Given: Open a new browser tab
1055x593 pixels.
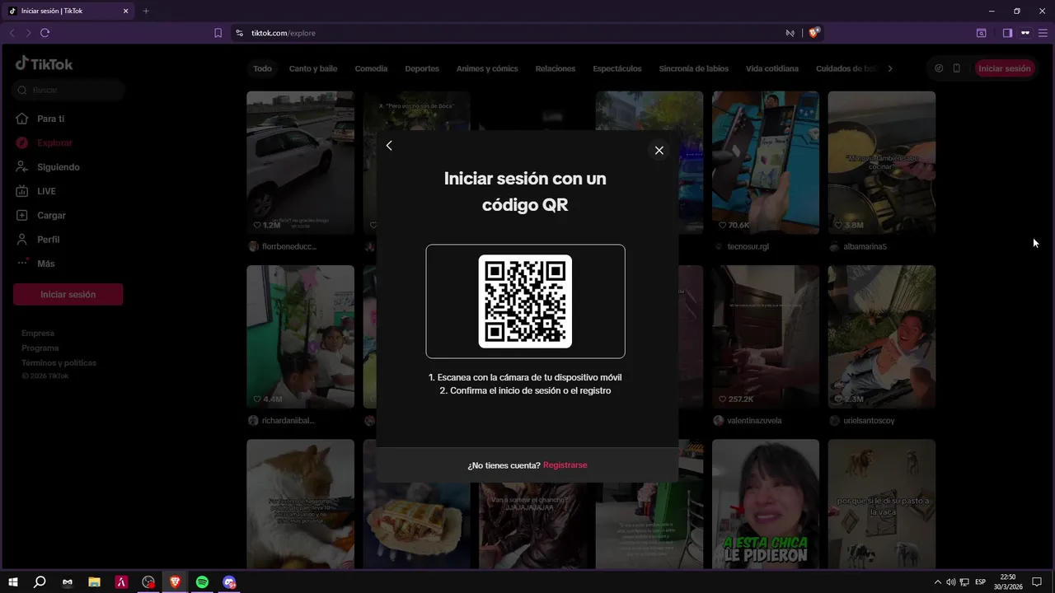Looking at the screenshot, I should (146, 11).
